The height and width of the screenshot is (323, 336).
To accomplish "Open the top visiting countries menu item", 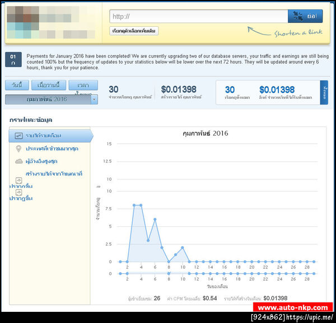I will [52, 149].
